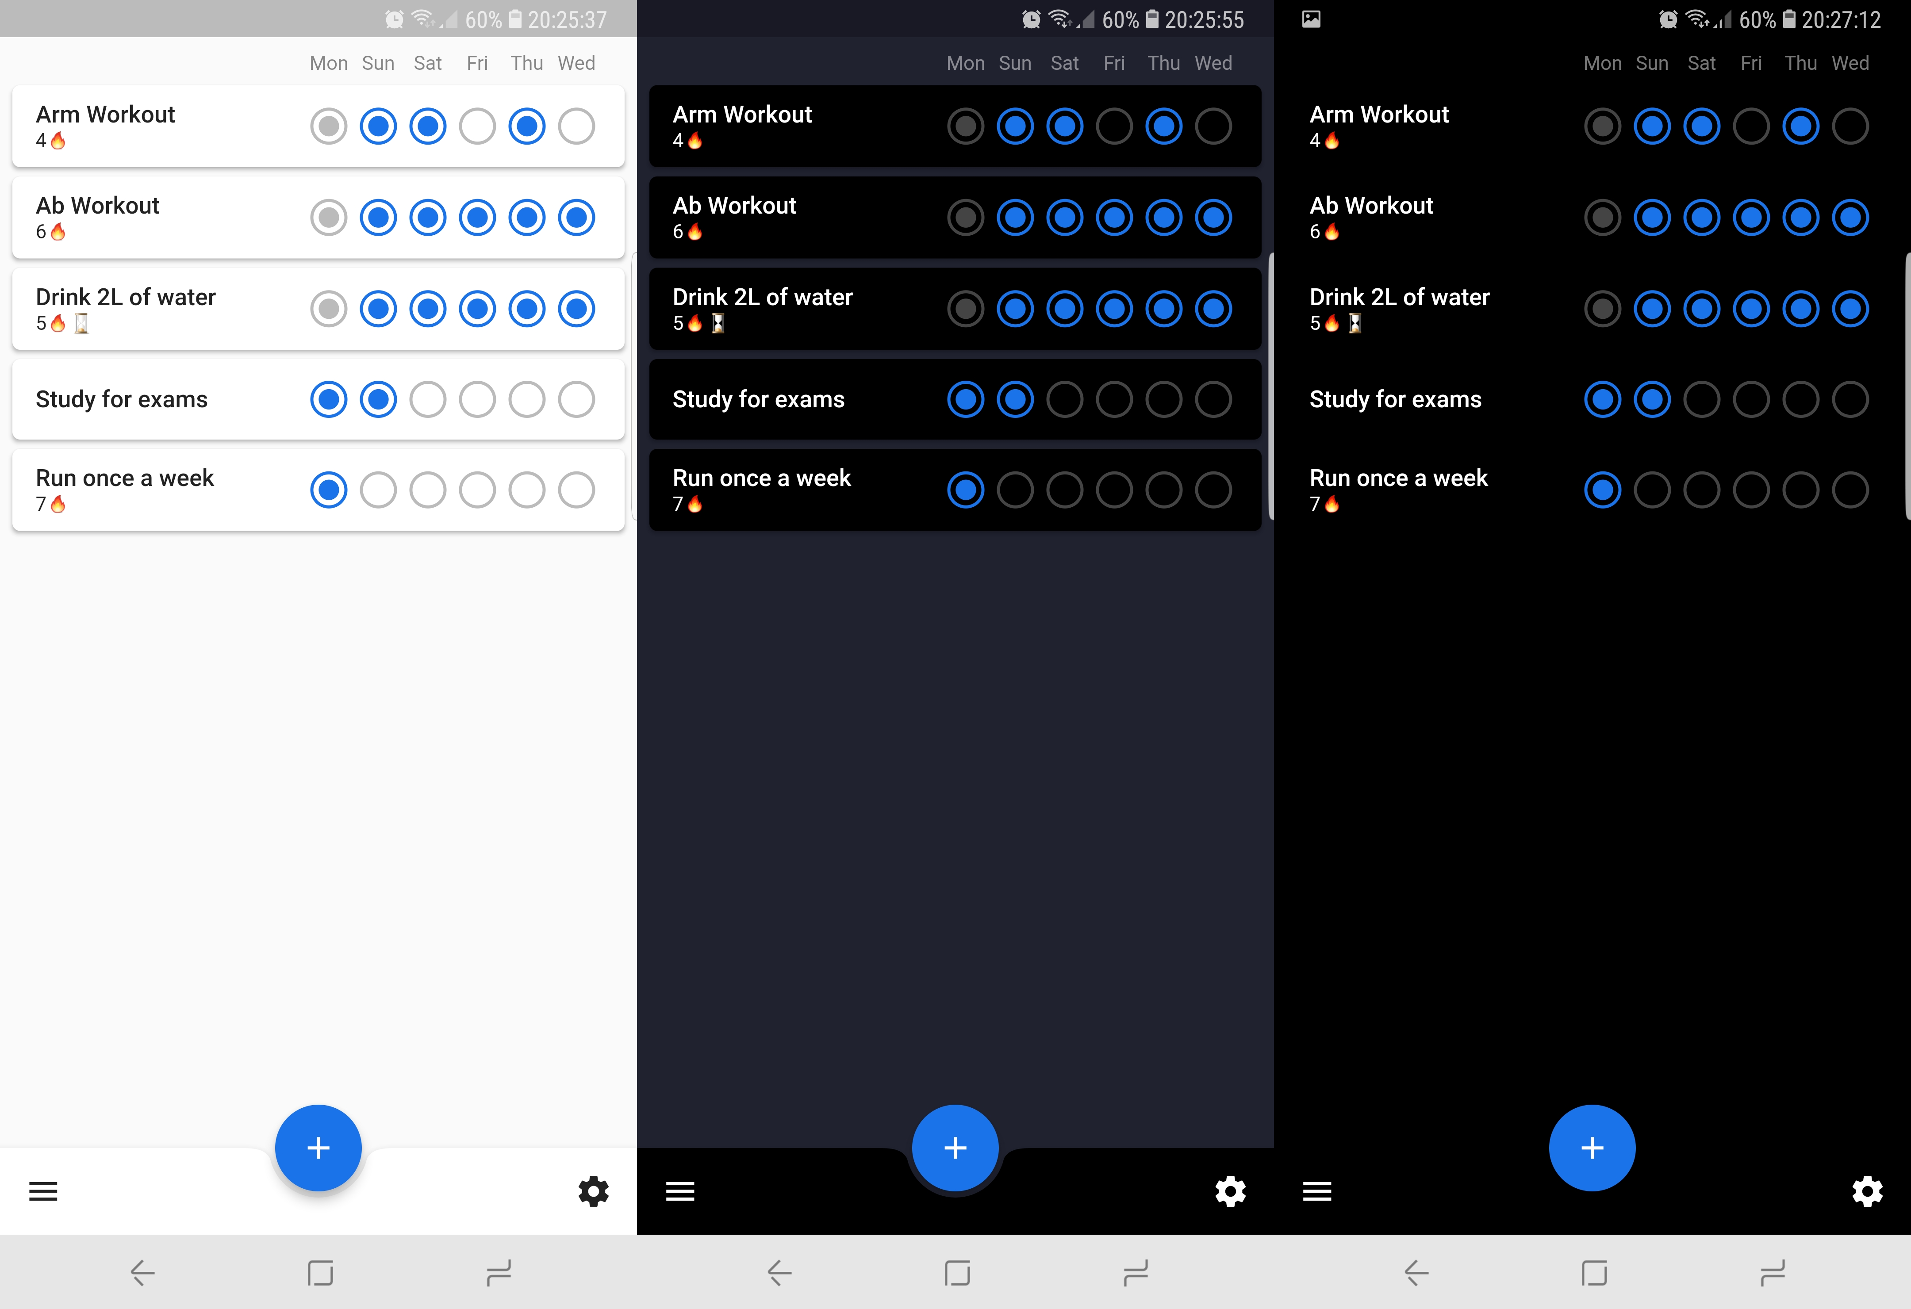Open Run once a week habit, rightmost screen
This screenshot has height=1309, width=1911.
(x=1398, y=478)
